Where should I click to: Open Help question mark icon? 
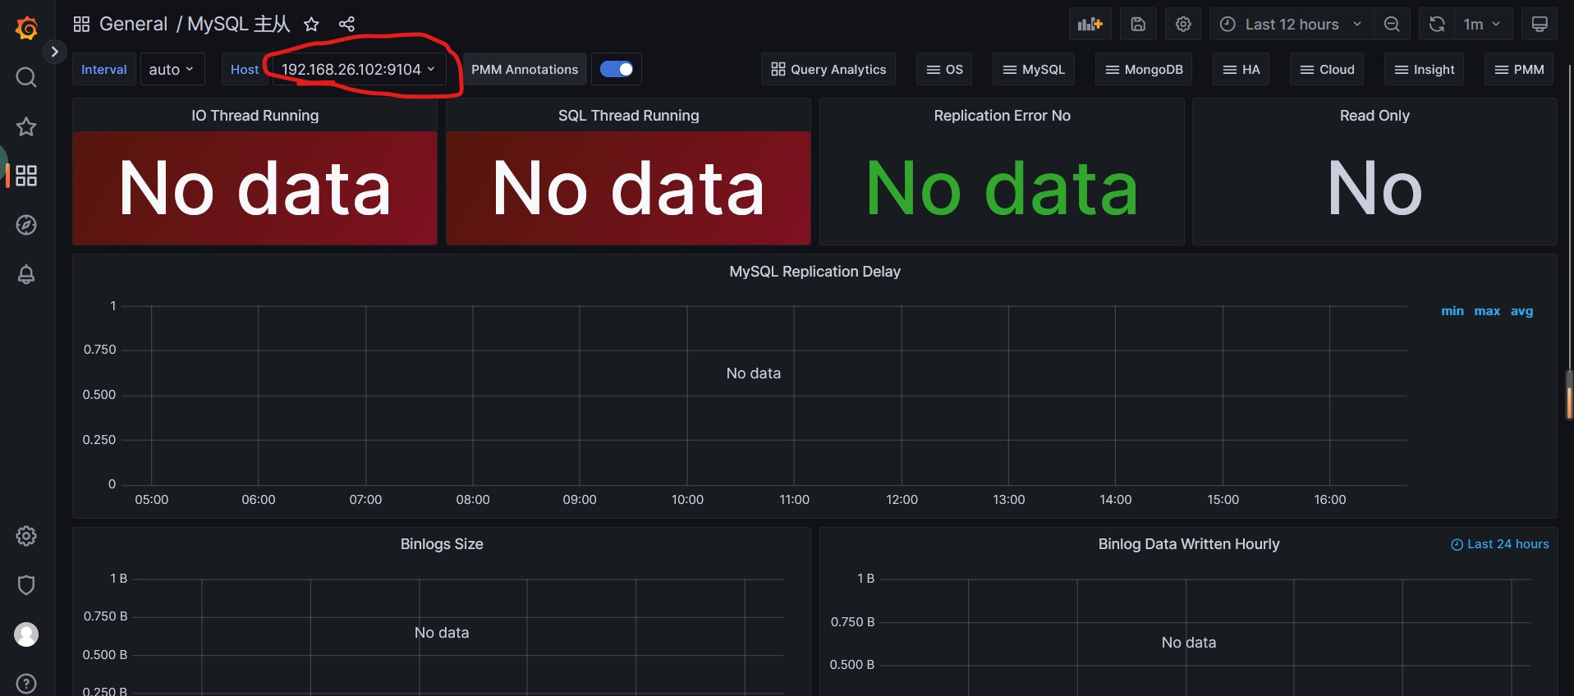[26, 683]
